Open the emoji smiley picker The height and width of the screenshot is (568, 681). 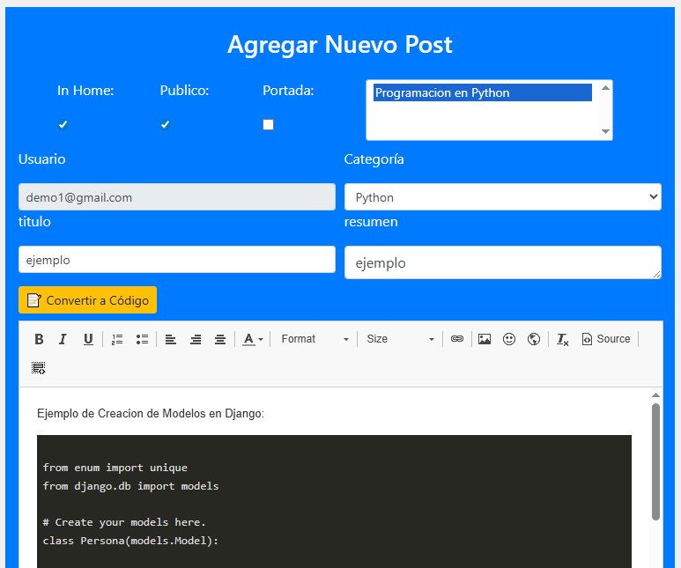(x=509, y=339)
